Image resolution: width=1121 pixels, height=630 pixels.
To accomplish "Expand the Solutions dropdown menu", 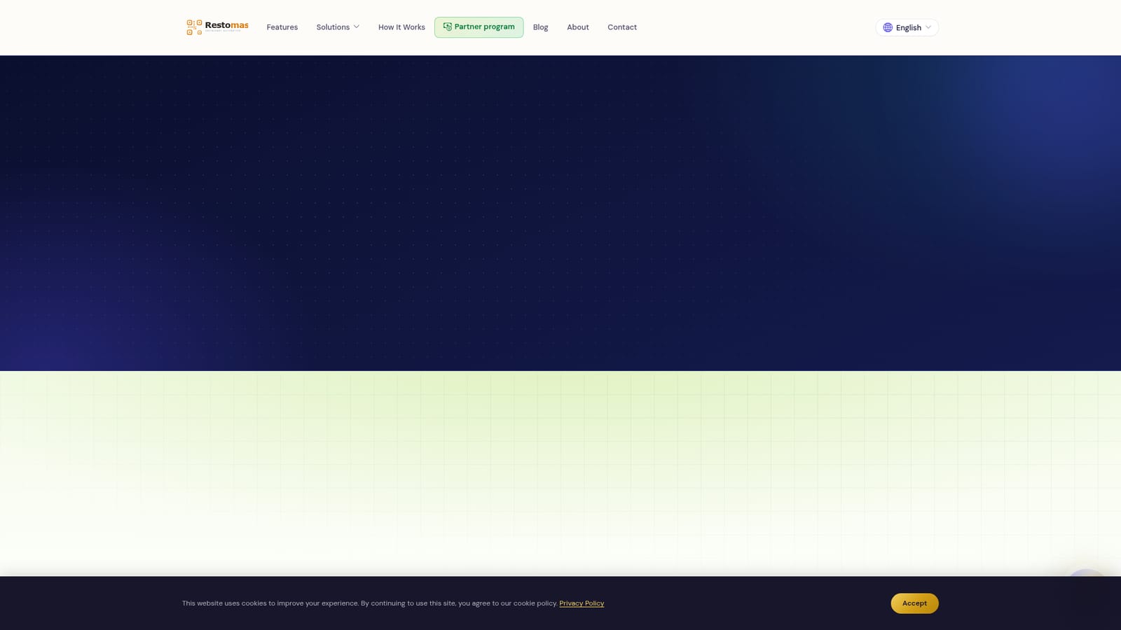I will pyautogui.click(x=338, y=27).
